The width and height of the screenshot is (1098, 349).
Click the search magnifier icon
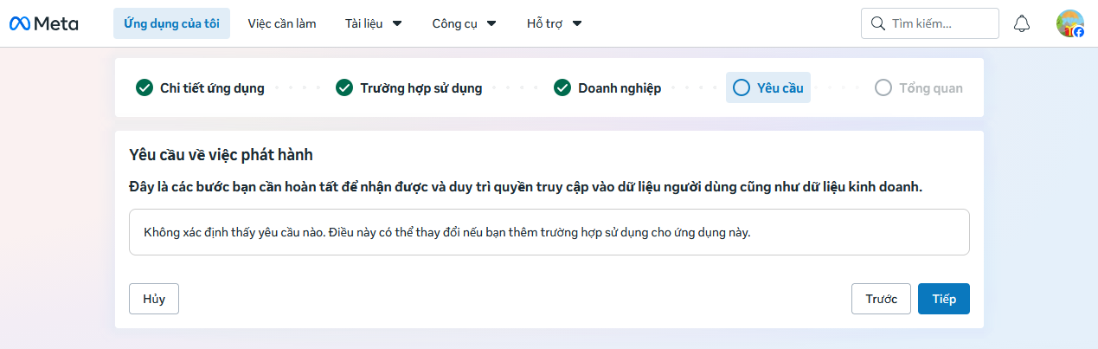pyautogui.click(x=877, y=23)
